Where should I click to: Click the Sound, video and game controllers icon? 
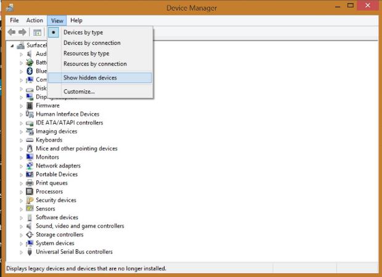pos(29,226)
